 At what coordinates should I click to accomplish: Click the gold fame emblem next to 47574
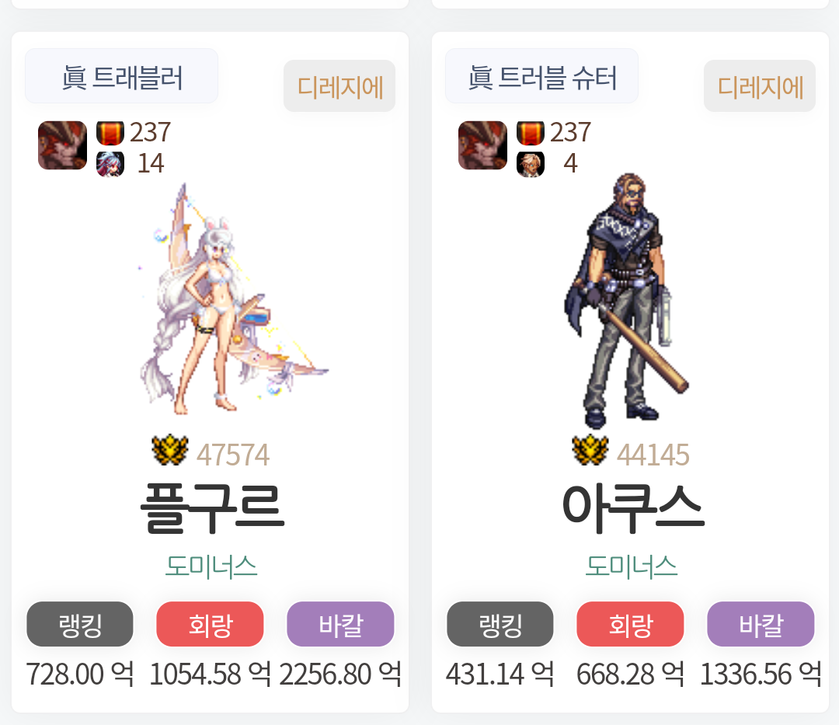pos(170,450)
